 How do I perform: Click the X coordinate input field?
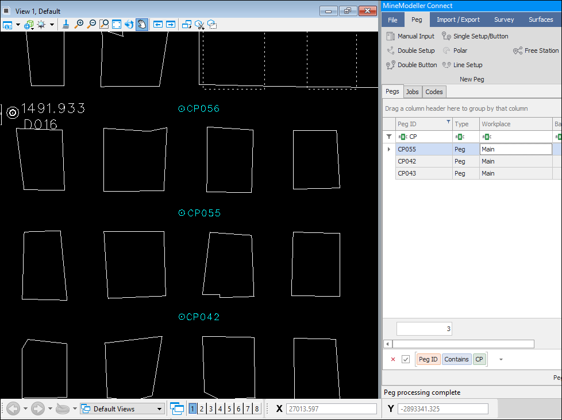(333, 409)
